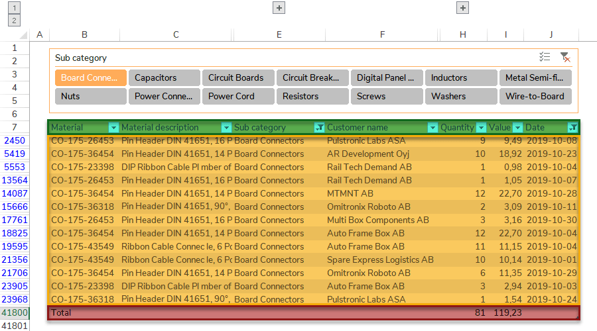Open Quantity column filter dropdown

coord(480,127)
